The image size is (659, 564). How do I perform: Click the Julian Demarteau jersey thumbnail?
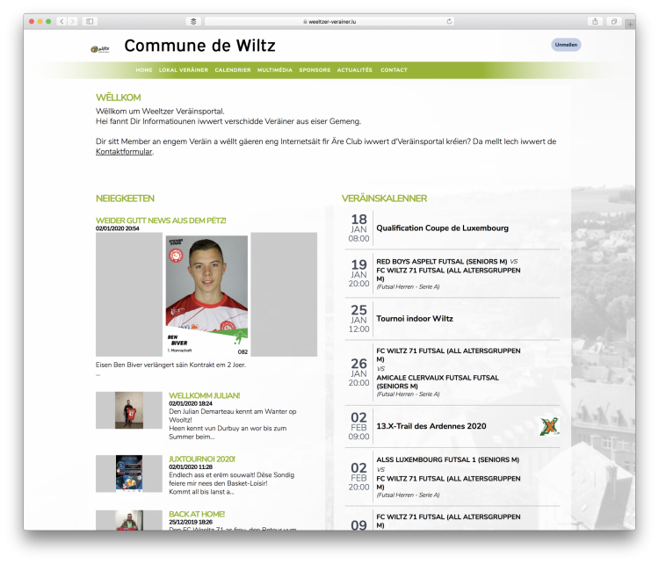point(129,410)
